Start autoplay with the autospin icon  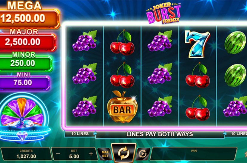143,154
